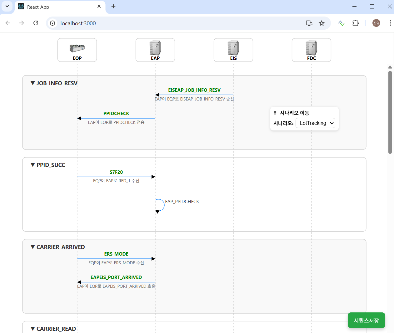Collapse the JOB_INFO_RESV section
394x333 pixels.
[33, 83]
